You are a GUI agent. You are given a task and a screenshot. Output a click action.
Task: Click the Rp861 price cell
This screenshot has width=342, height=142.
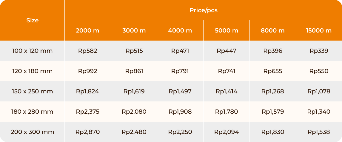click(x=134, y=71)
